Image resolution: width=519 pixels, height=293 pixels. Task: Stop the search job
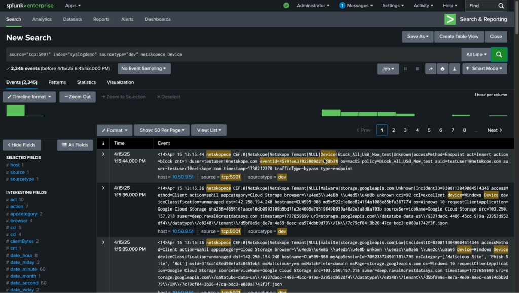418,69
